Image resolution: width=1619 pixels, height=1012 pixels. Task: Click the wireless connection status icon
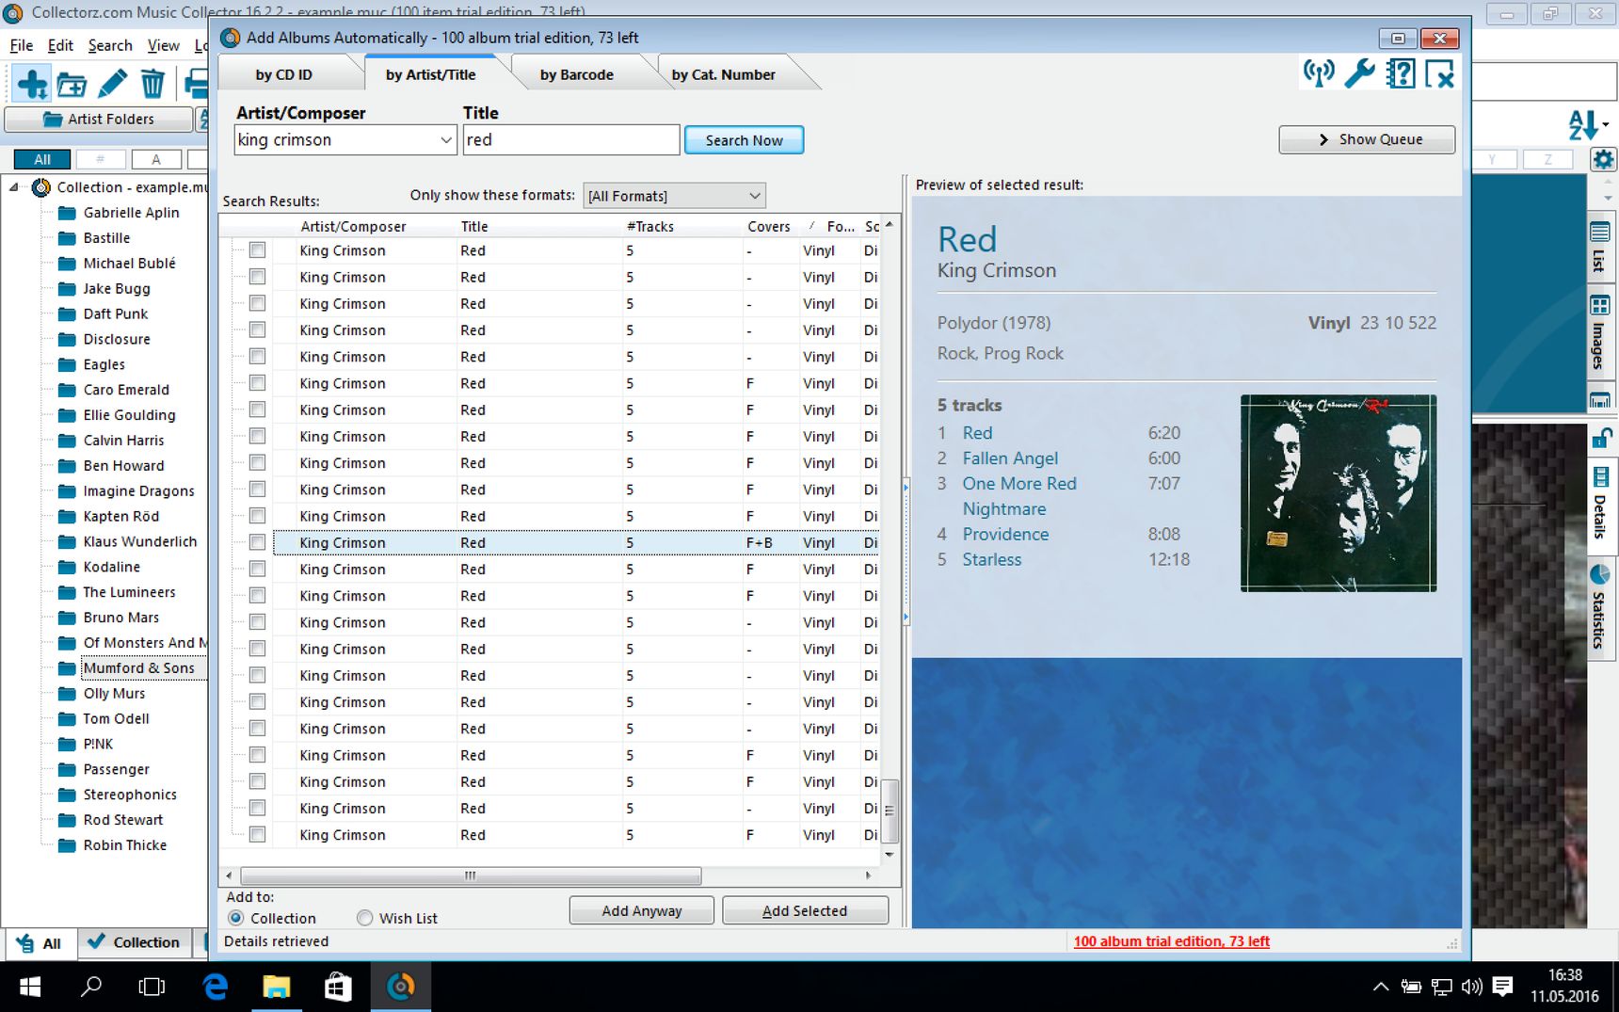(1319, 72)
